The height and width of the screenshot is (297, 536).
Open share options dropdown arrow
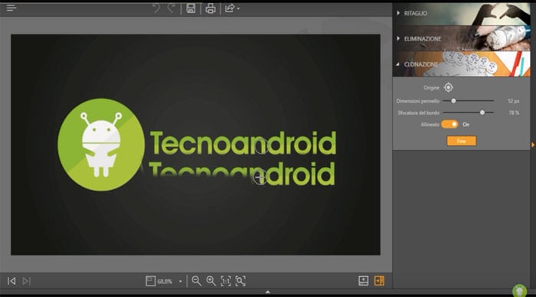pos(238,8)
